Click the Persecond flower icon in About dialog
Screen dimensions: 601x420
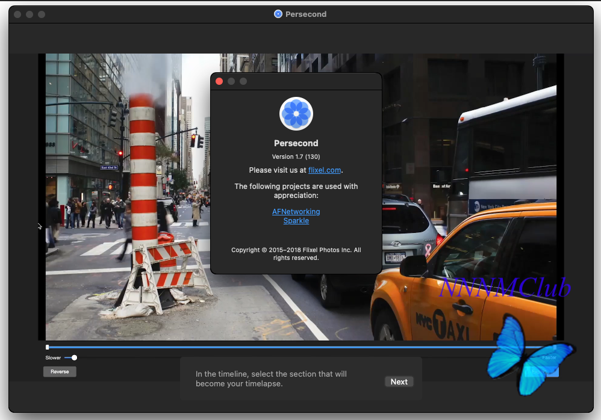[296, 114]
